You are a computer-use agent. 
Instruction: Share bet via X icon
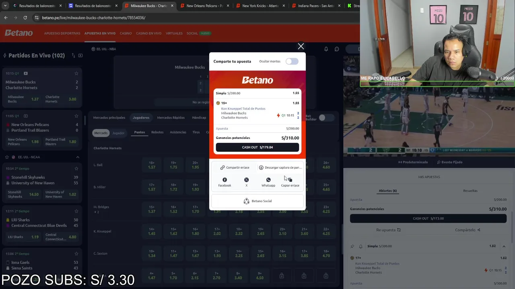tap(246, 182)
